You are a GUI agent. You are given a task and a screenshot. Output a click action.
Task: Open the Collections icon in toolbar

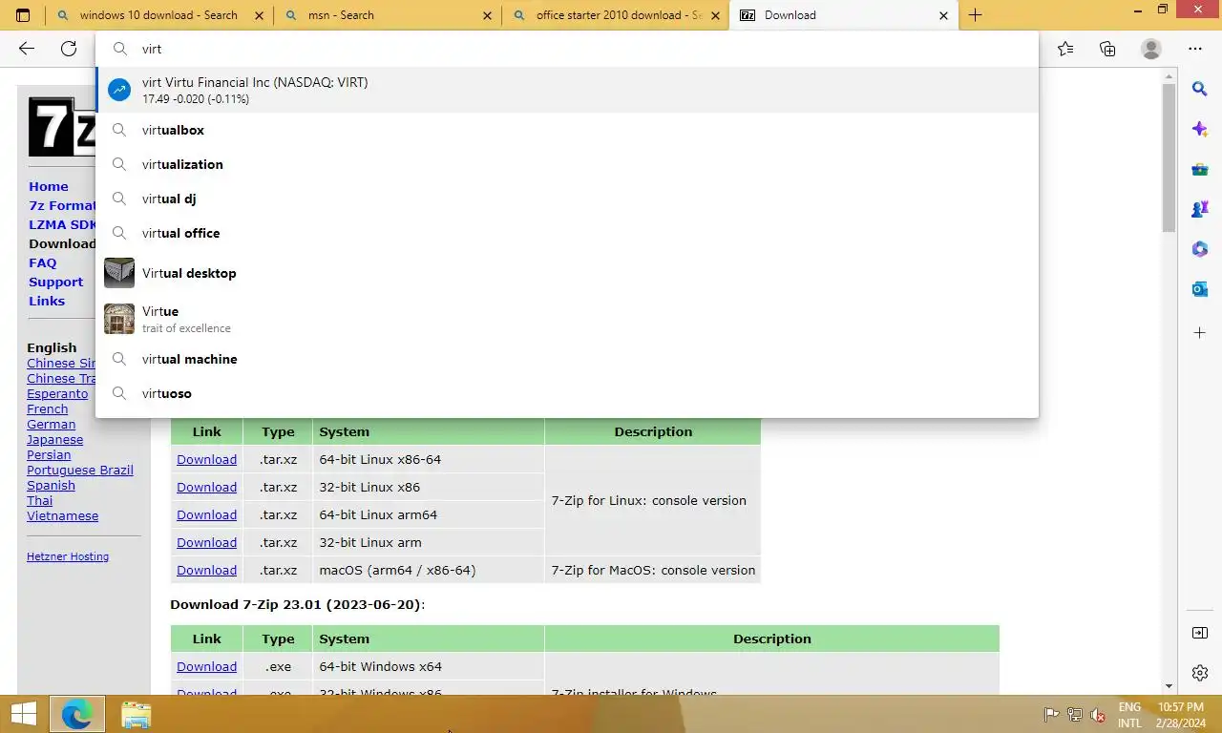click(1107, 49)
